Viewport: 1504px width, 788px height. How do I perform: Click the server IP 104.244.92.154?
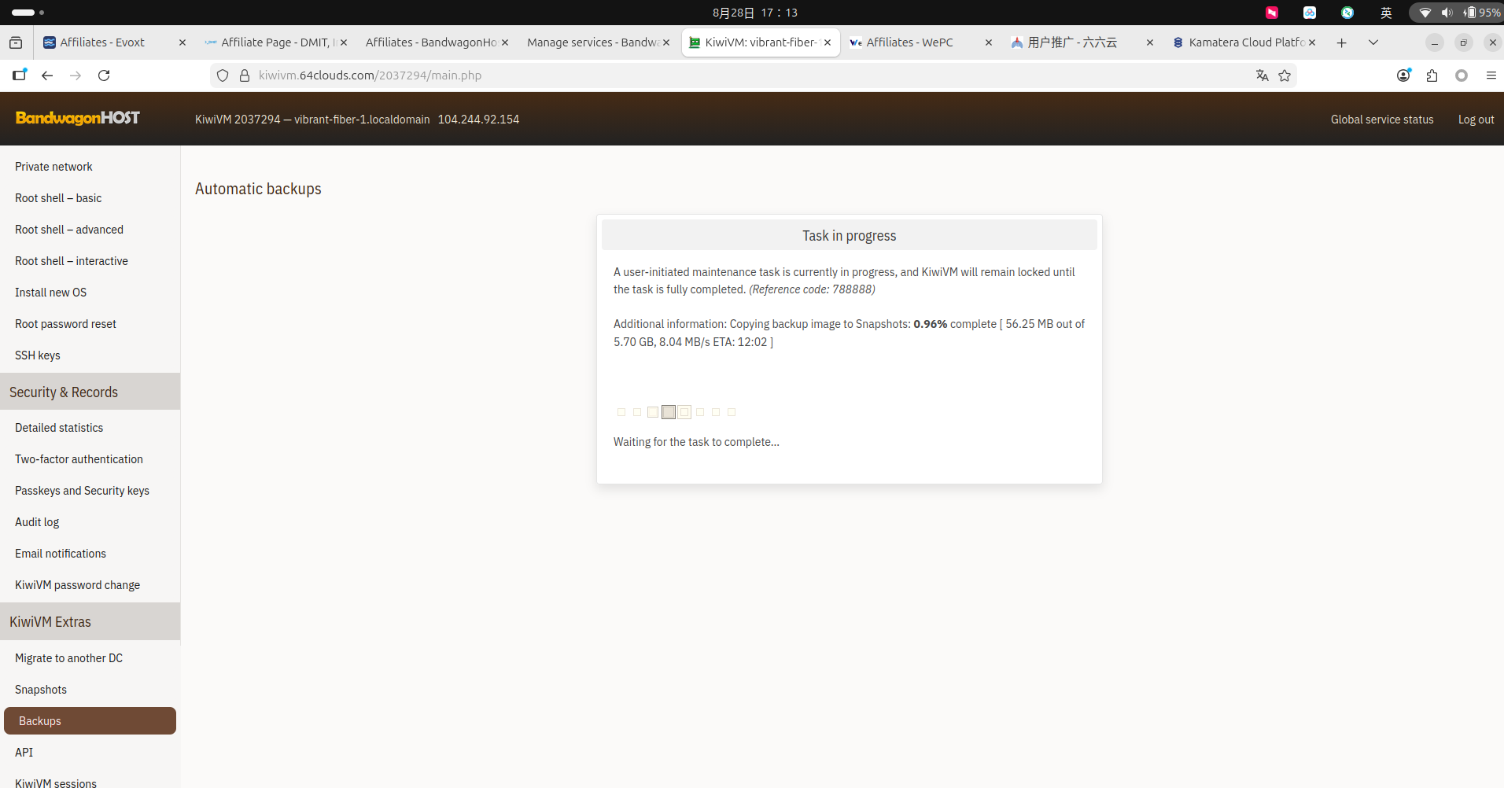pyautogui.click(x=478, y=120)
